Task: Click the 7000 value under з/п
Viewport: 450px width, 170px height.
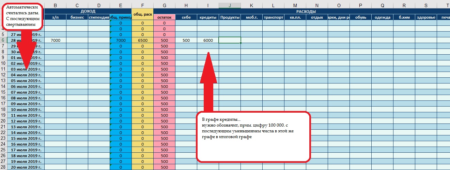Action: (55, 40)
